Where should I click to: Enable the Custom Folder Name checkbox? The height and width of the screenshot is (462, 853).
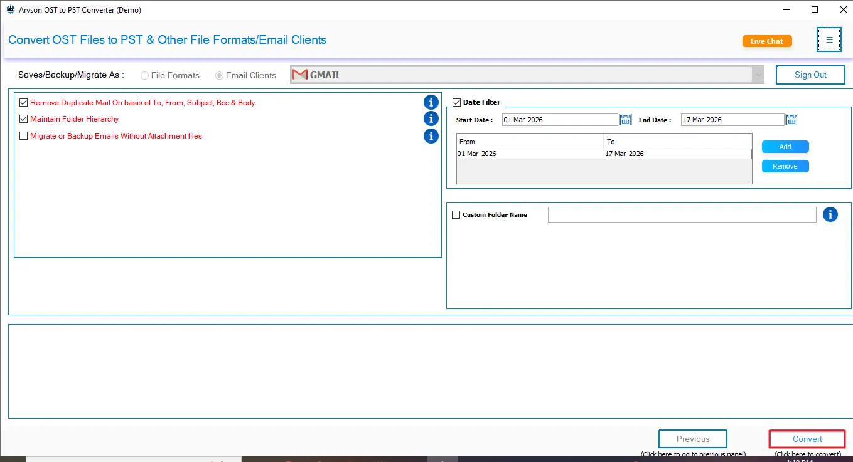pos(456,214)
